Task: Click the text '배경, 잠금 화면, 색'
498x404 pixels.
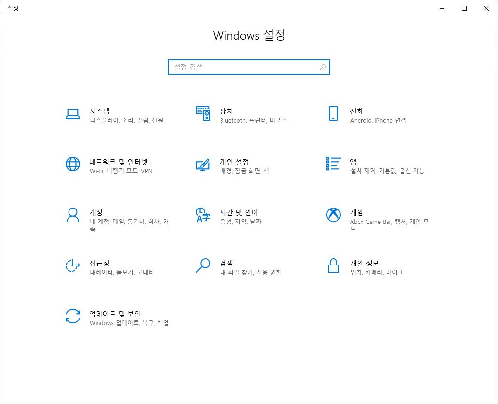Action: 244,171
